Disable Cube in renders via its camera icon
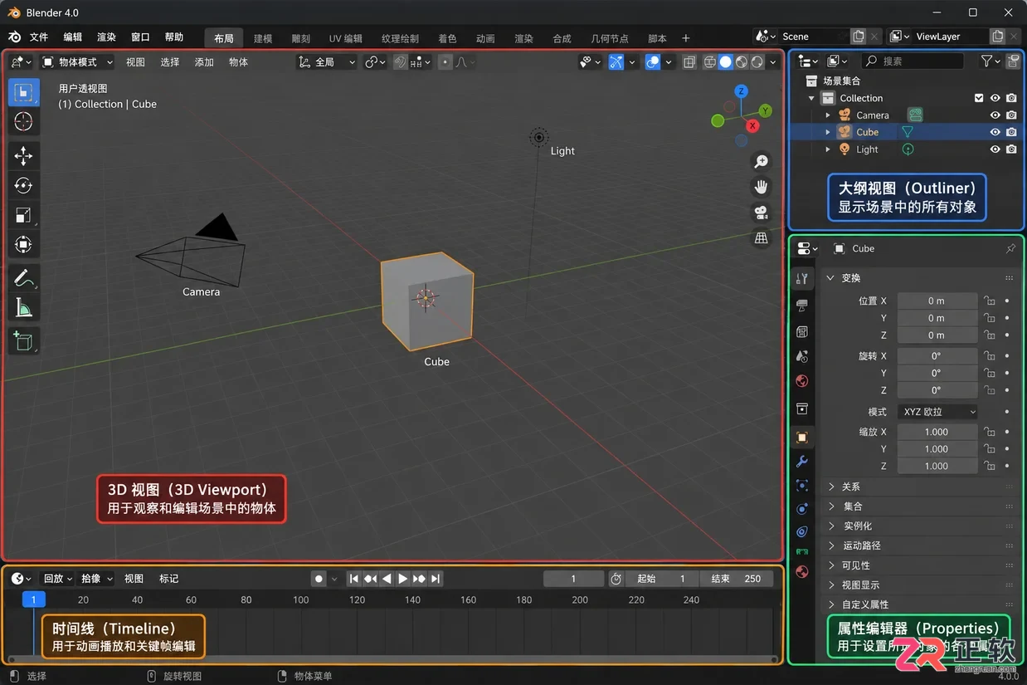 tap(1011, 132)
